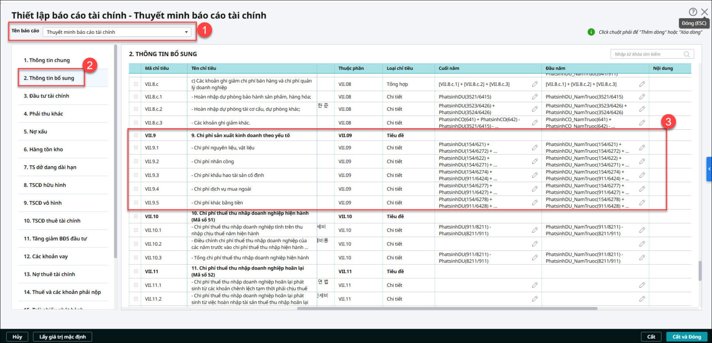Grab the drag handle of row VII.9

pyautogui.click(x=136, y=135)
